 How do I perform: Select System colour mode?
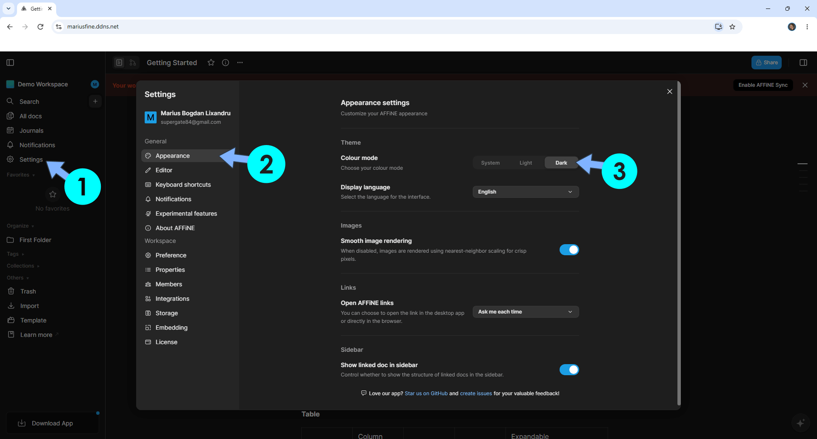tap(490, 163)
